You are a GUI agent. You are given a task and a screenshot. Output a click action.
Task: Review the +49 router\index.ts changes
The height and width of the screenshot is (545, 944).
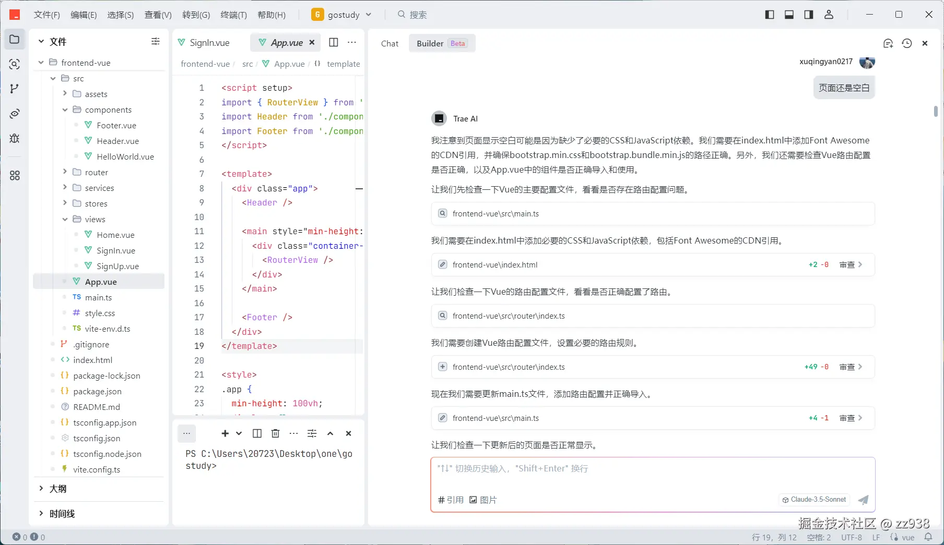[851, 367]
